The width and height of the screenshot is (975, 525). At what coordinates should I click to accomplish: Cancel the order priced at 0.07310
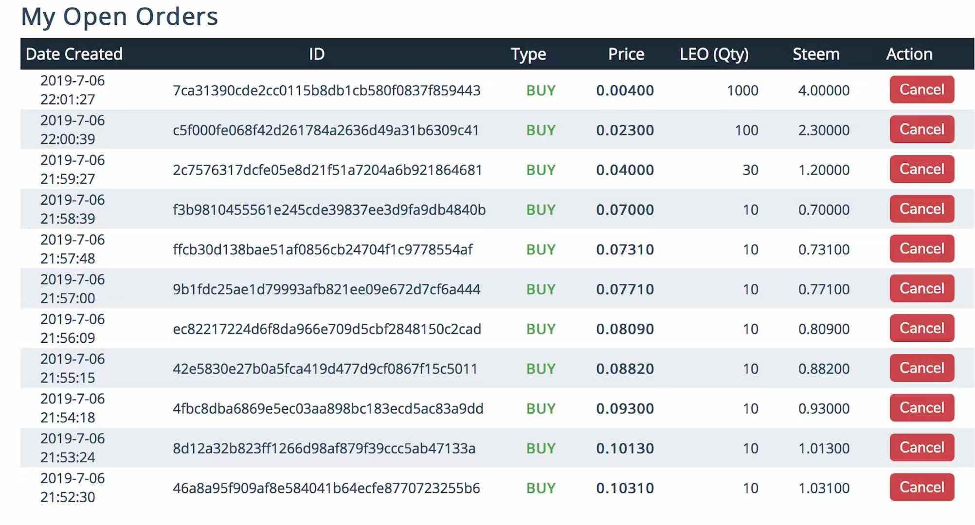pos(921,249)
